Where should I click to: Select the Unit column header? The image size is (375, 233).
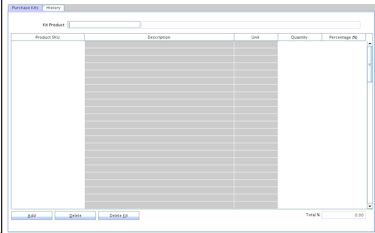coord(255,37)
